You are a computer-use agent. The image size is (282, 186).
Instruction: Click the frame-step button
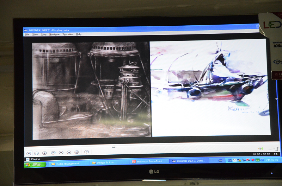click(86, 152)
